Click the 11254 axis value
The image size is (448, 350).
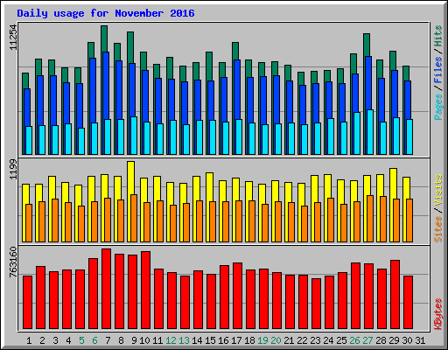pyautogui.click(x=13, y=38)
